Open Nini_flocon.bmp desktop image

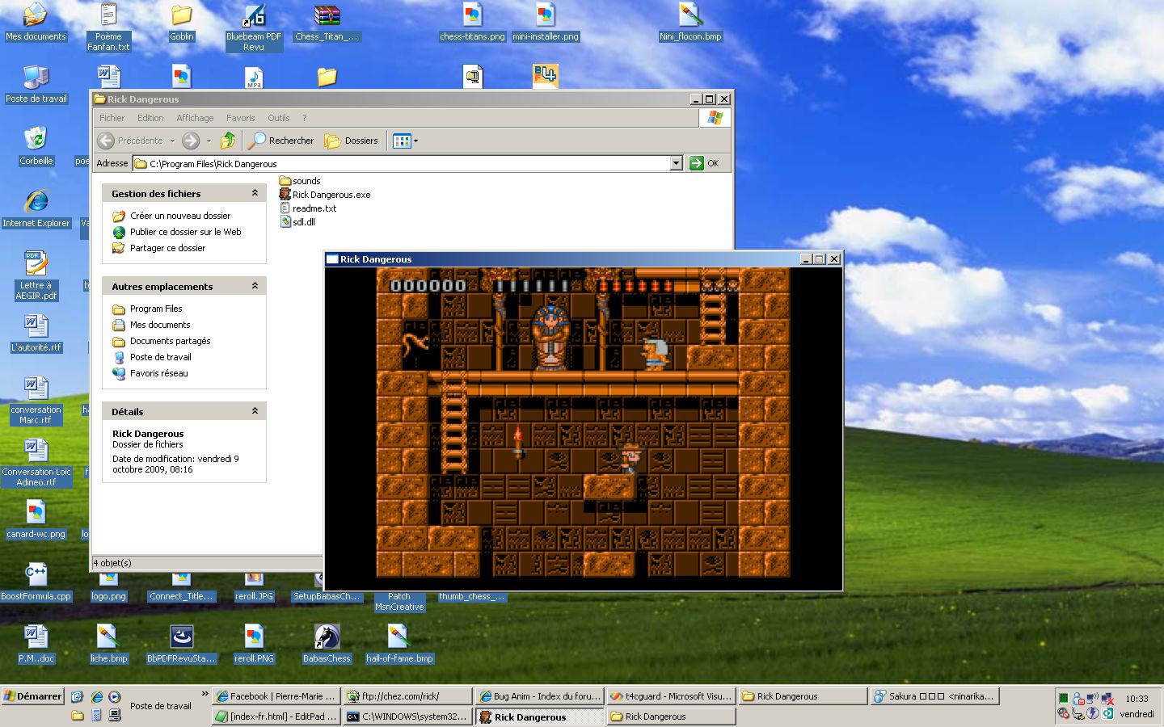coord(690,23)
